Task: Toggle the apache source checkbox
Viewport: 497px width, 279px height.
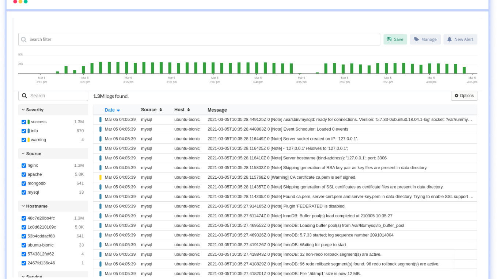Action: [x=24, y=175]
